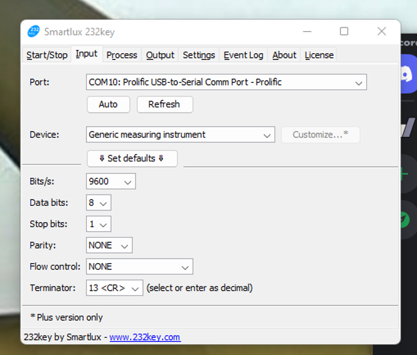Expand the Terminator 13 <CR> dropdown

click(x=114, y=288)
